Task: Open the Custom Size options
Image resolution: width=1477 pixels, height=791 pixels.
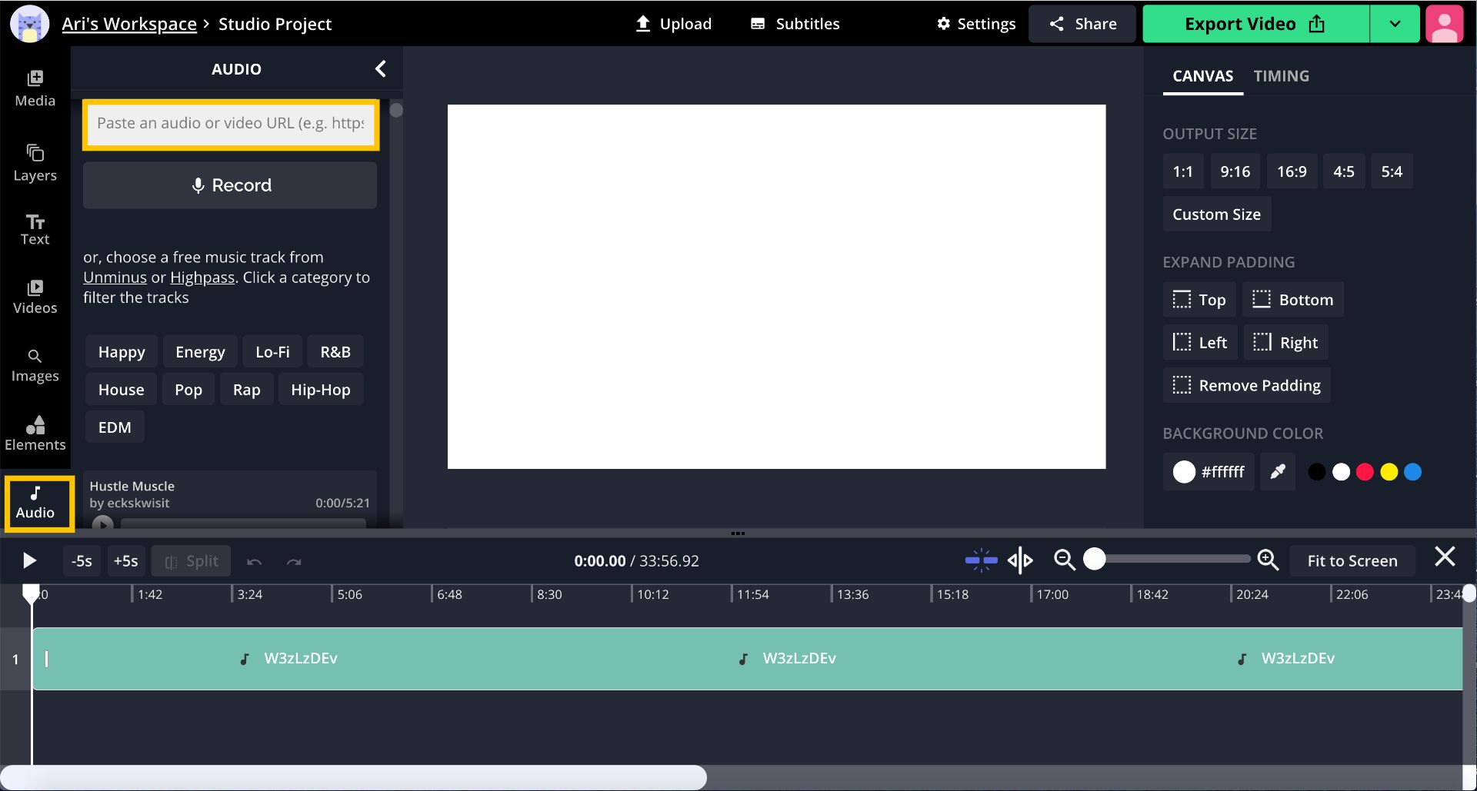Action: (x=1215, y=214)
